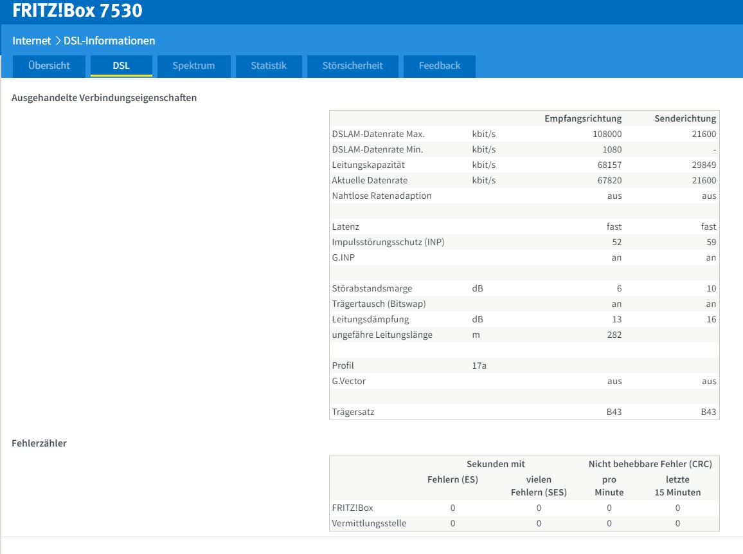Image resolution: width=743 pixels, height=554 pixels.
Task: Click the Fehlern (ES) column header
Action: click(452, 479)
